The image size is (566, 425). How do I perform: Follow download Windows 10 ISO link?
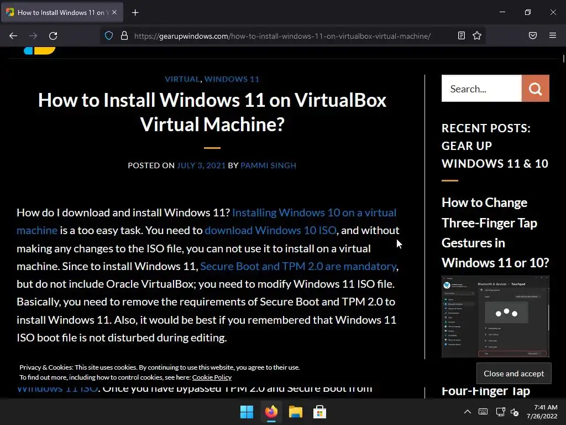pos(270,230)
